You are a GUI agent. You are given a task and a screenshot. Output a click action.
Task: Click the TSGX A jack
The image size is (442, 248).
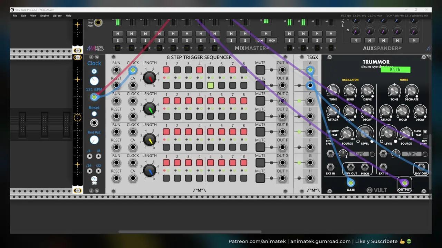click(x=310, y=70)
